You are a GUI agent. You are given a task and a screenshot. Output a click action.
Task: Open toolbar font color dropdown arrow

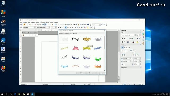pos(86,27)
